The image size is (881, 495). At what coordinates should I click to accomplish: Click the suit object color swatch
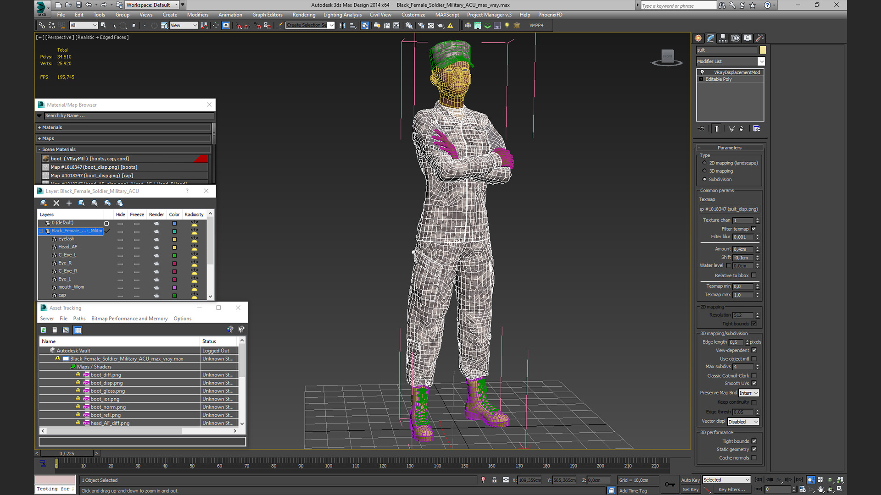click(763, 50)
